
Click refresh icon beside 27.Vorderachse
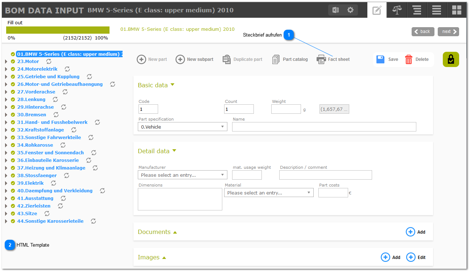click(x=65, y=92)
